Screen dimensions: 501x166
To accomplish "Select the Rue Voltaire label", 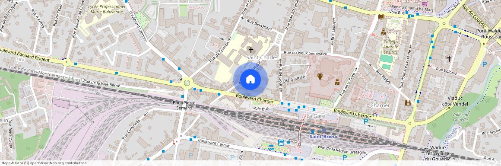I will (x=446, y=71).
